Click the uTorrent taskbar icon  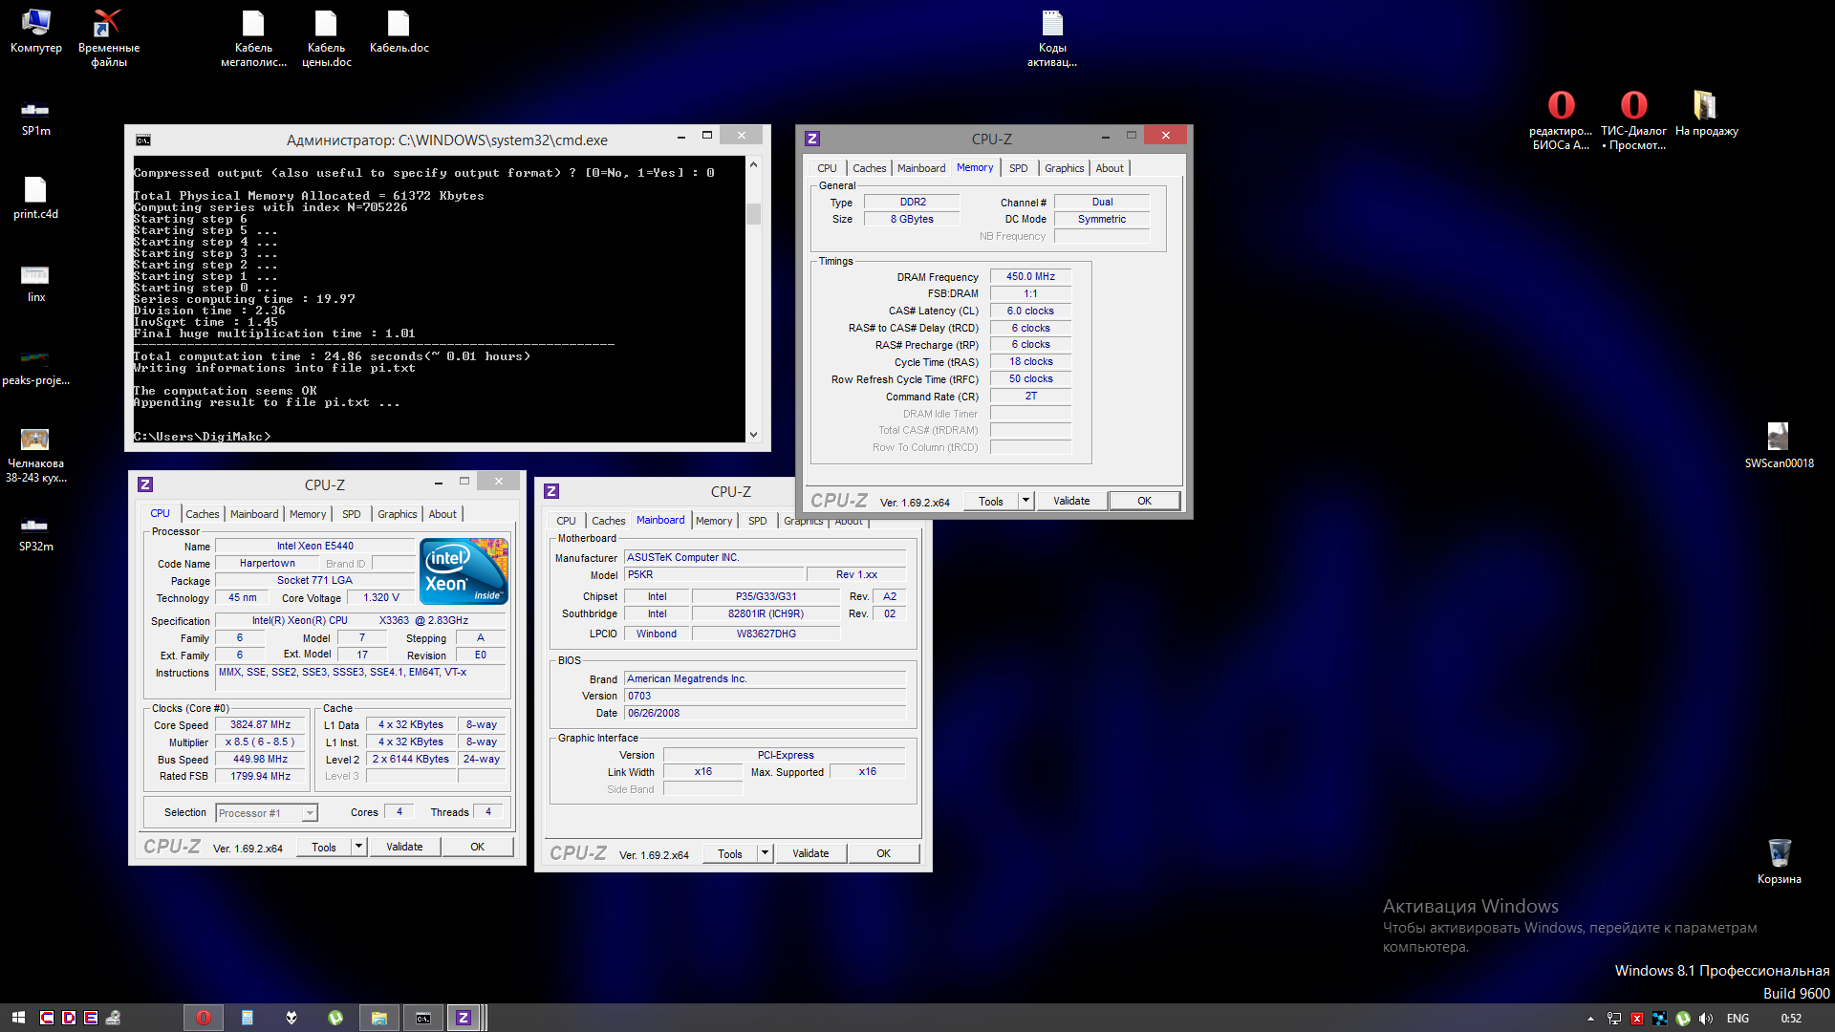coord(335,1018)
